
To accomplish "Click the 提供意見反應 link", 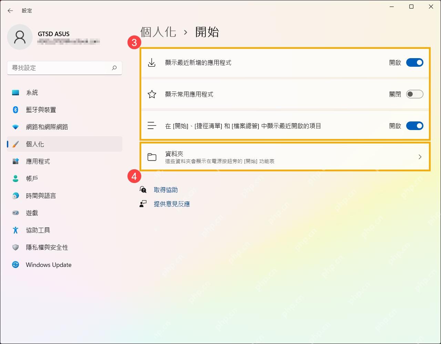I will (x=172, y=204).
